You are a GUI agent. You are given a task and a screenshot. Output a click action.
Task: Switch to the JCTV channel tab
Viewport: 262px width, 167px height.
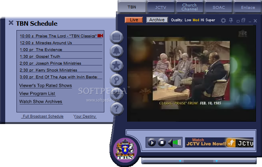[160, 7]
